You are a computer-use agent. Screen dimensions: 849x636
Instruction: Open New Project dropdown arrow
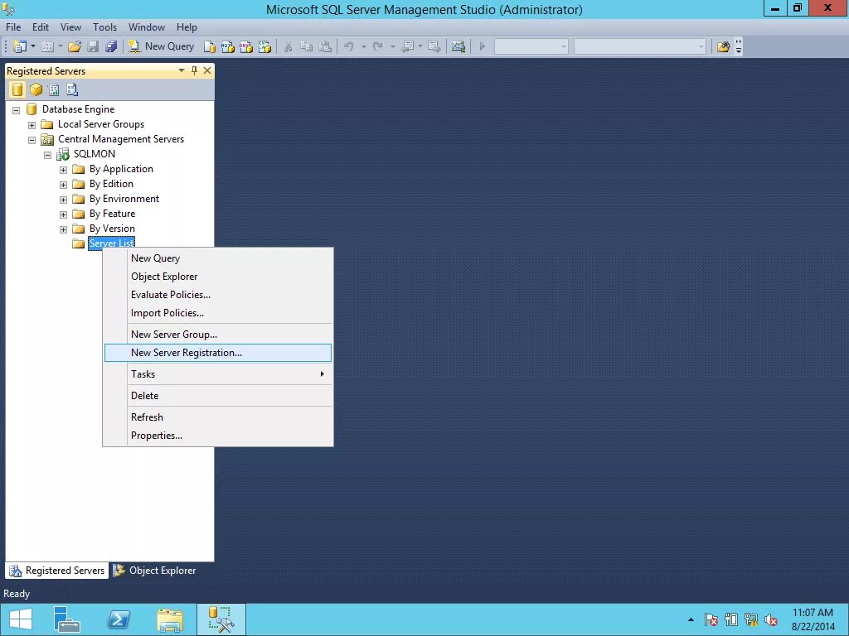(x=33, y=46)
